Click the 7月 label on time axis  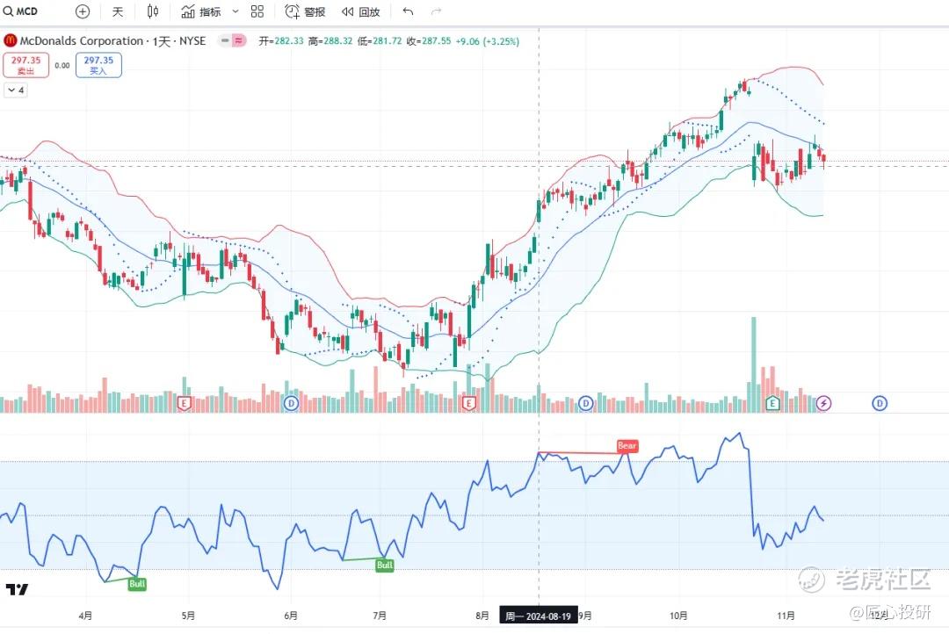point(380,616)
